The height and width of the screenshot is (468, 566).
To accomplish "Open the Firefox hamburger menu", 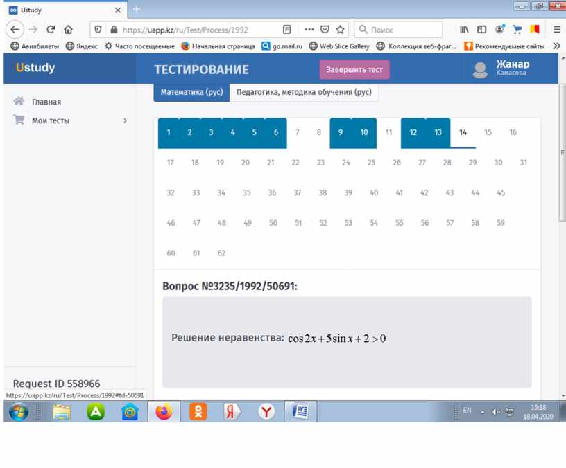I will click(x=557, y=30).
